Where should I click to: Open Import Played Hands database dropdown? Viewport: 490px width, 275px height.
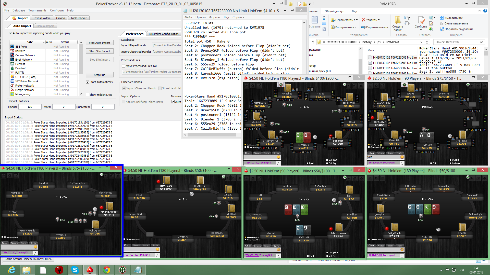[167, 45]
